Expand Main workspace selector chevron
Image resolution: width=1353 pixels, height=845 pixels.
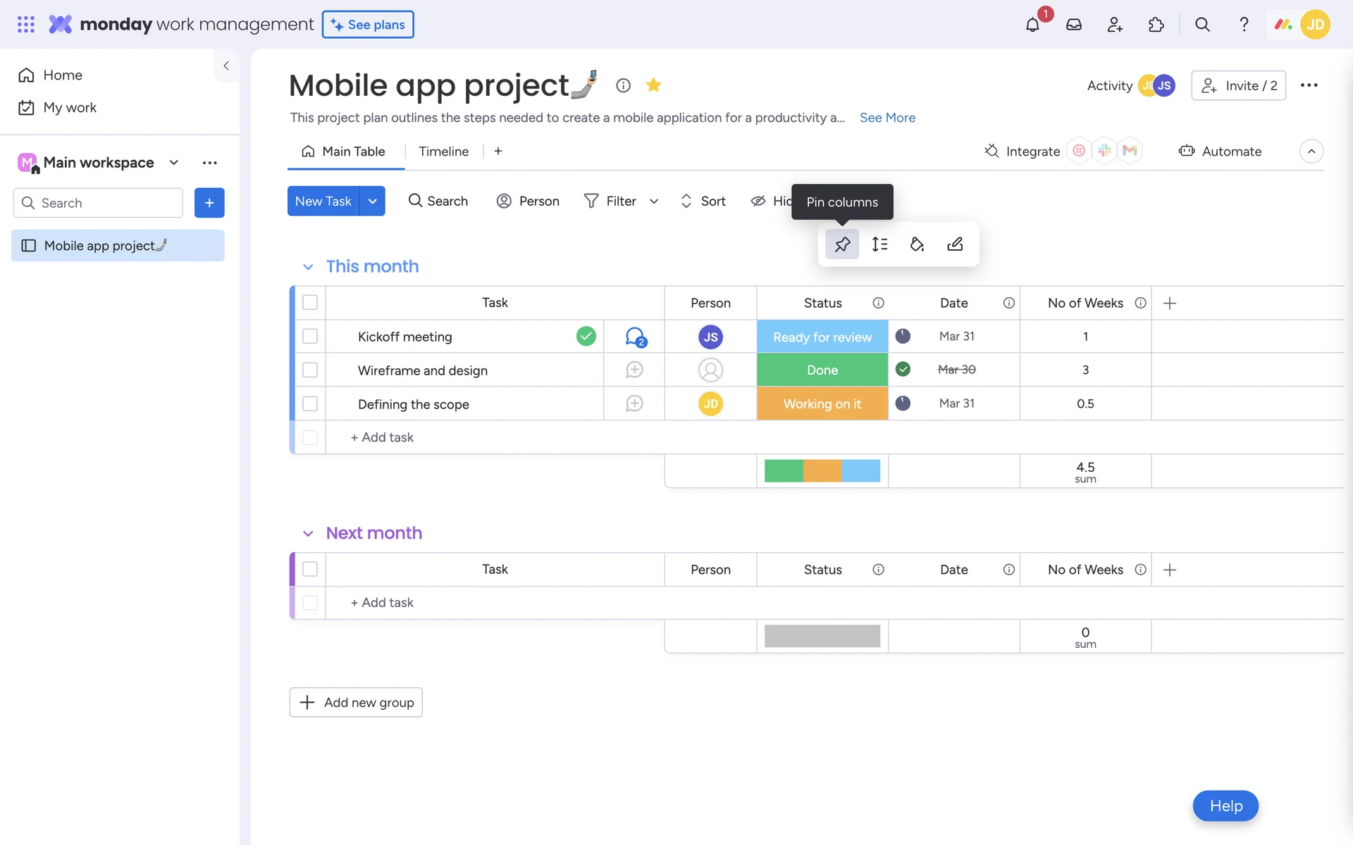(x=174, y=163)
